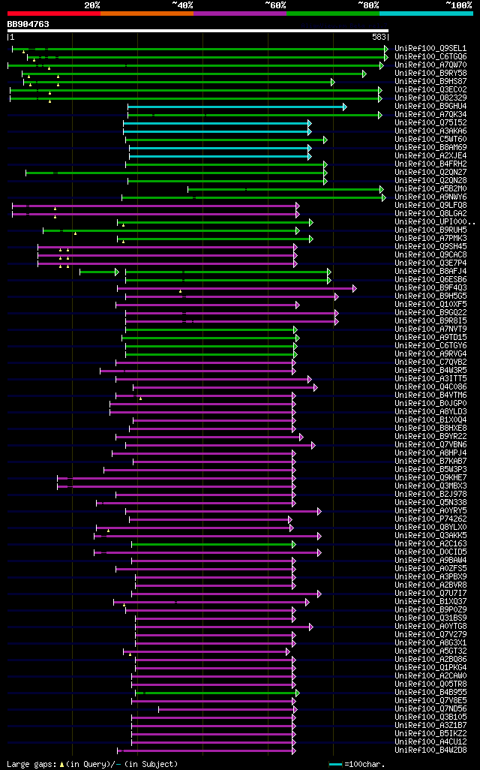Select label UniRef100_A7QK34
Viewport: 480px width, 770px height.
(x=430, y=114)
